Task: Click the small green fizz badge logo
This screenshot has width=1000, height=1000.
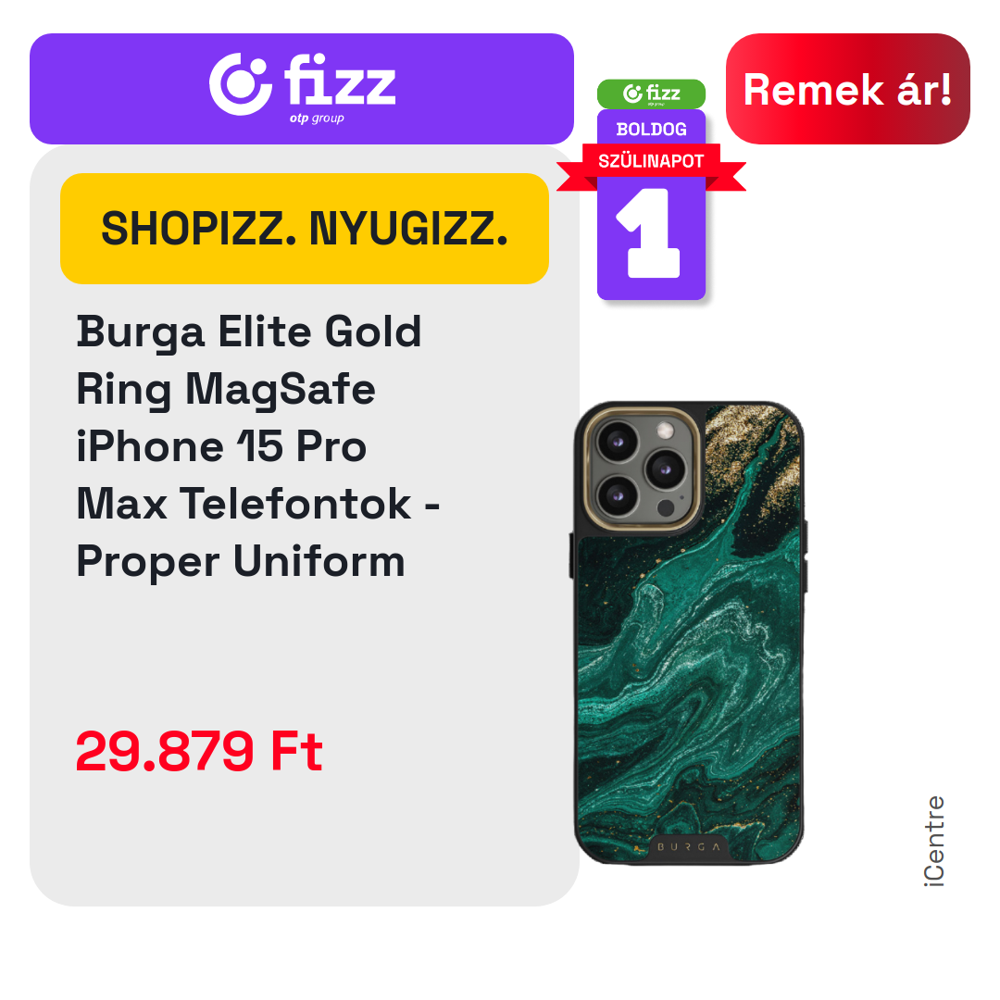Action: click(x=651, y=94)
